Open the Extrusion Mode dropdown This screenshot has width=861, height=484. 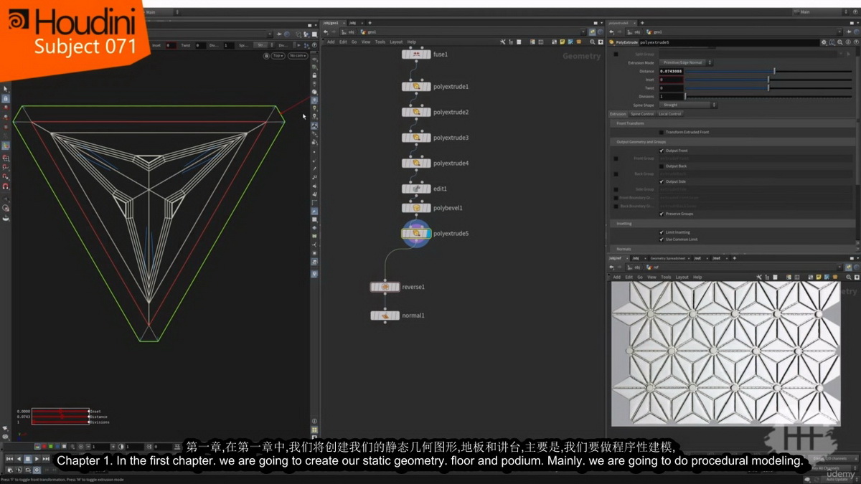click(686, 63)
